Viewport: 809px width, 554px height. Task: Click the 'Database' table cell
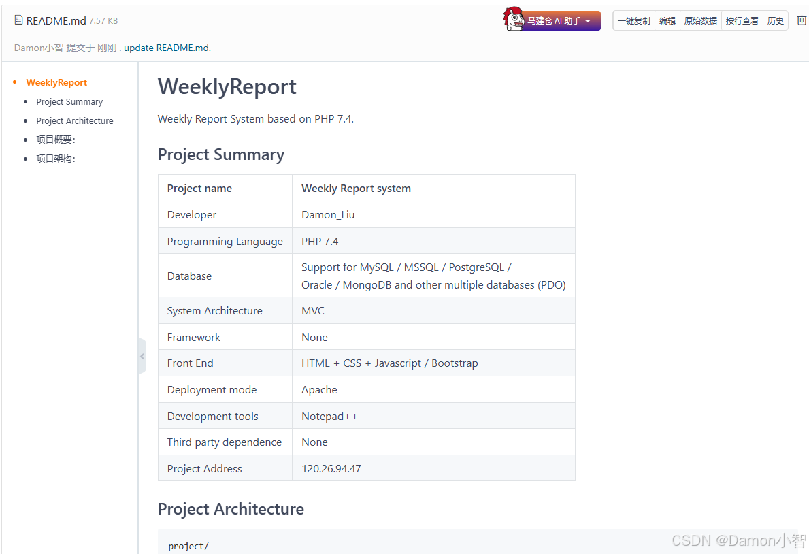click(x=225, y=276)
